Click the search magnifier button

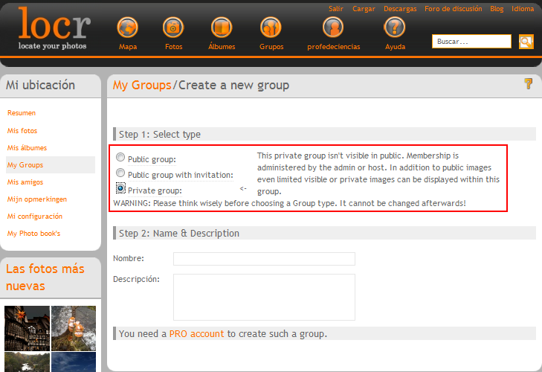click(x=526, y=42)
